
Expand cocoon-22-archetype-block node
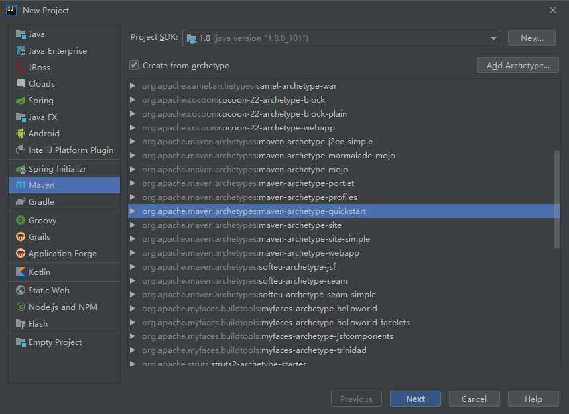133,100
